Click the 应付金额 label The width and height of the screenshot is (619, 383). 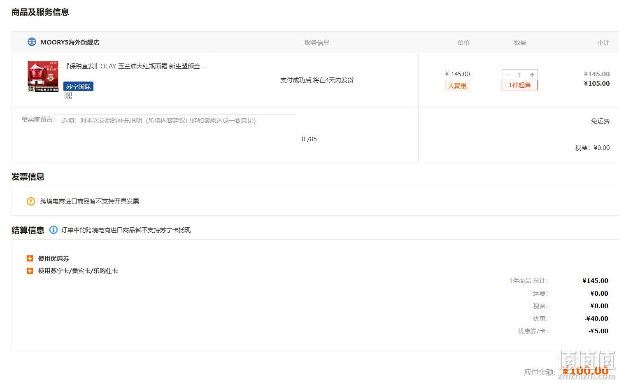click(x=540, y=372)
